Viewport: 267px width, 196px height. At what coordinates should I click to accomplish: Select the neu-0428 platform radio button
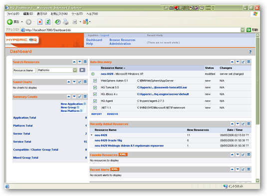[93, 74]
